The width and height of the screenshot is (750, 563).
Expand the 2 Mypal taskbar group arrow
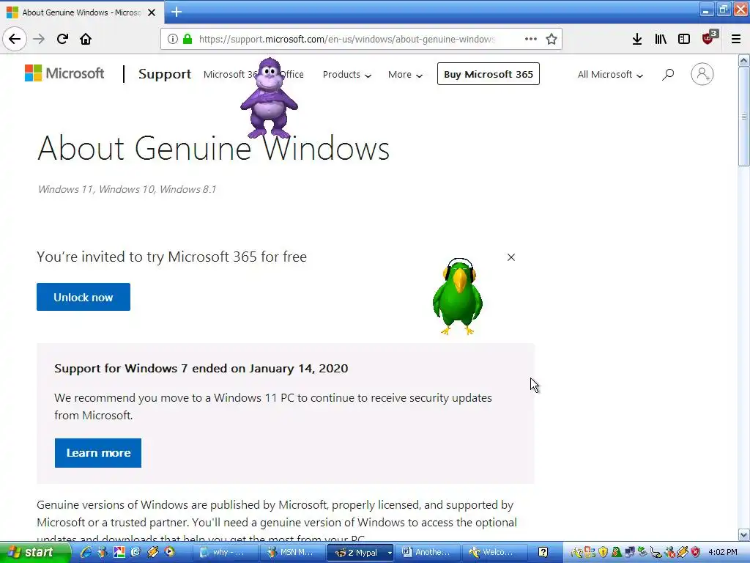pyautogui.click(x=390, y=553)
